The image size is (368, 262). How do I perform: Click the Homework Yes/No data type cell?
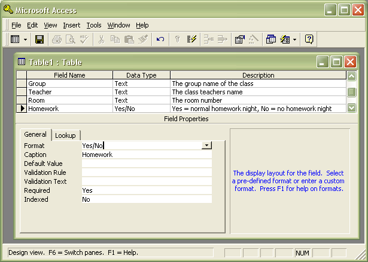(x=142, y=109)
